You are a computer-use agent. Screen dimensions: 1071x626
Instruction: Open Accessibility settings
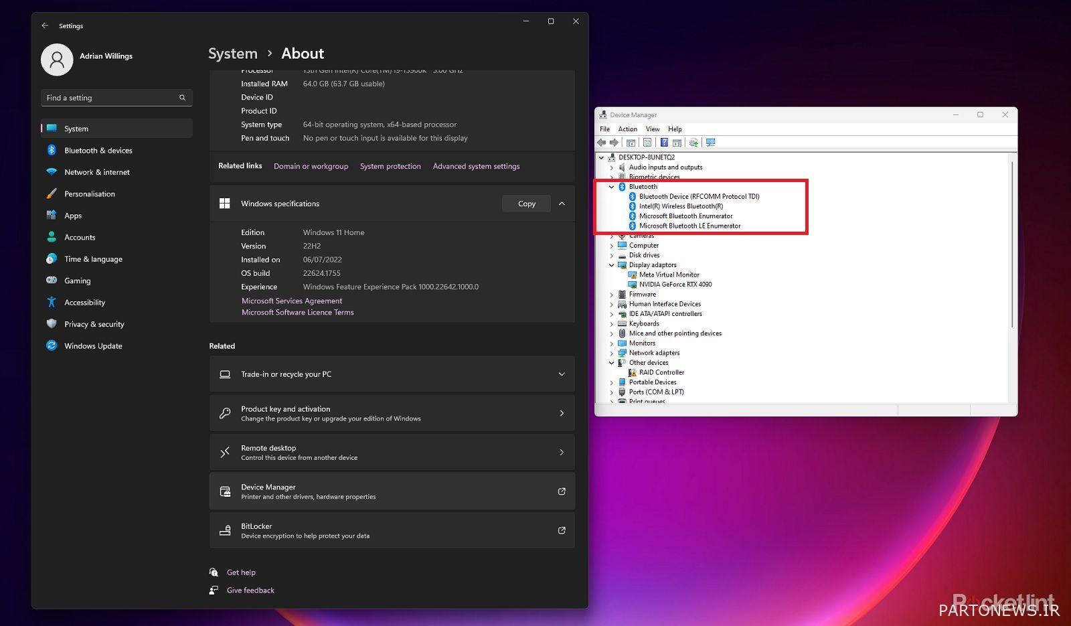116,302
